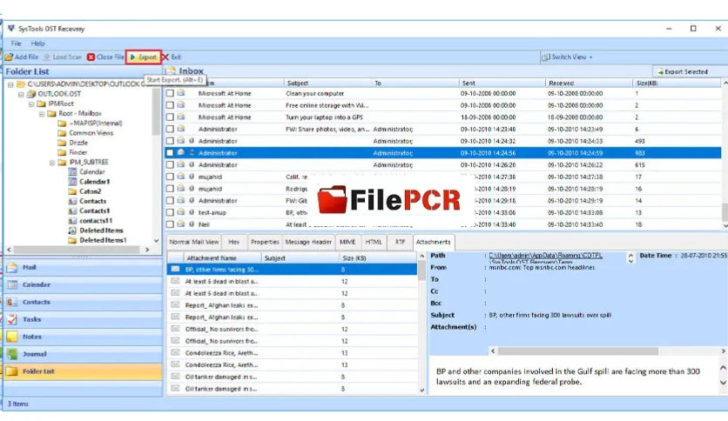Tick checkbox on highlighted Administrator 14:24:56 row
The height and width of the screenshot is (421, 728).
pos(170,153)
